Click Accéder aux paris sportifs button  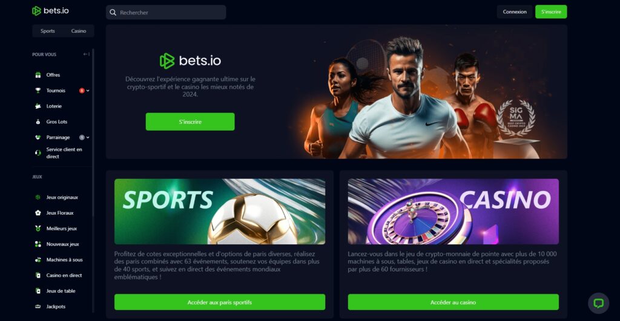coord(219,302)
